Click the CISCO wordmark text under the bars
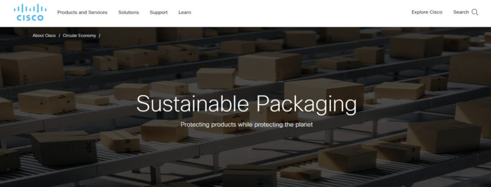The image size is (491, 187). 30,18
